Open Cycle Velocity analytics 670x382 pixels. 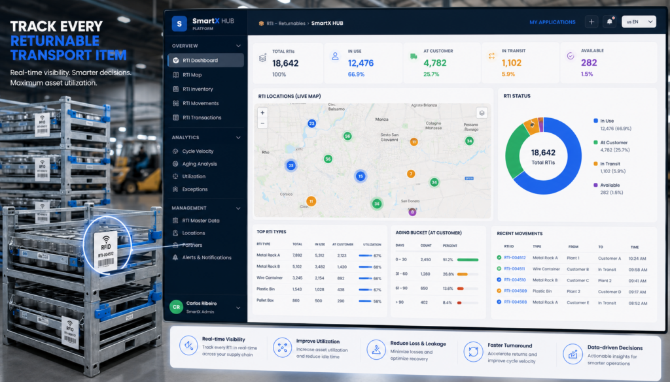pos(198,151)
